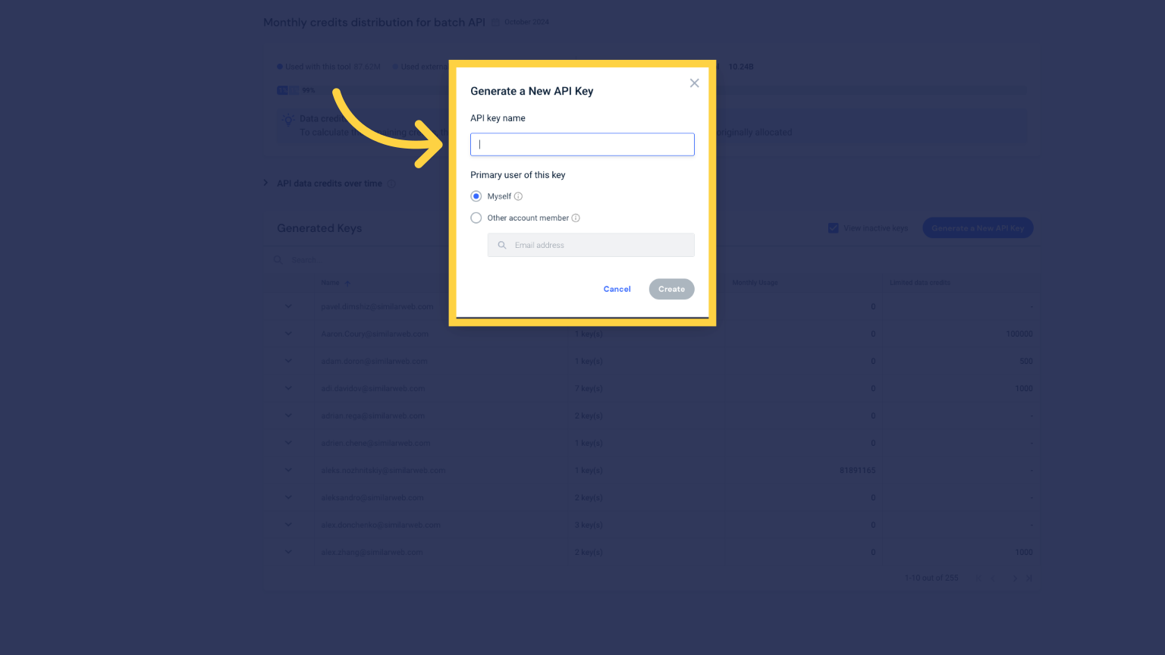Click the Generate a New API Key button
This screenshot has width=1165, height=655.
click(978, 228)
